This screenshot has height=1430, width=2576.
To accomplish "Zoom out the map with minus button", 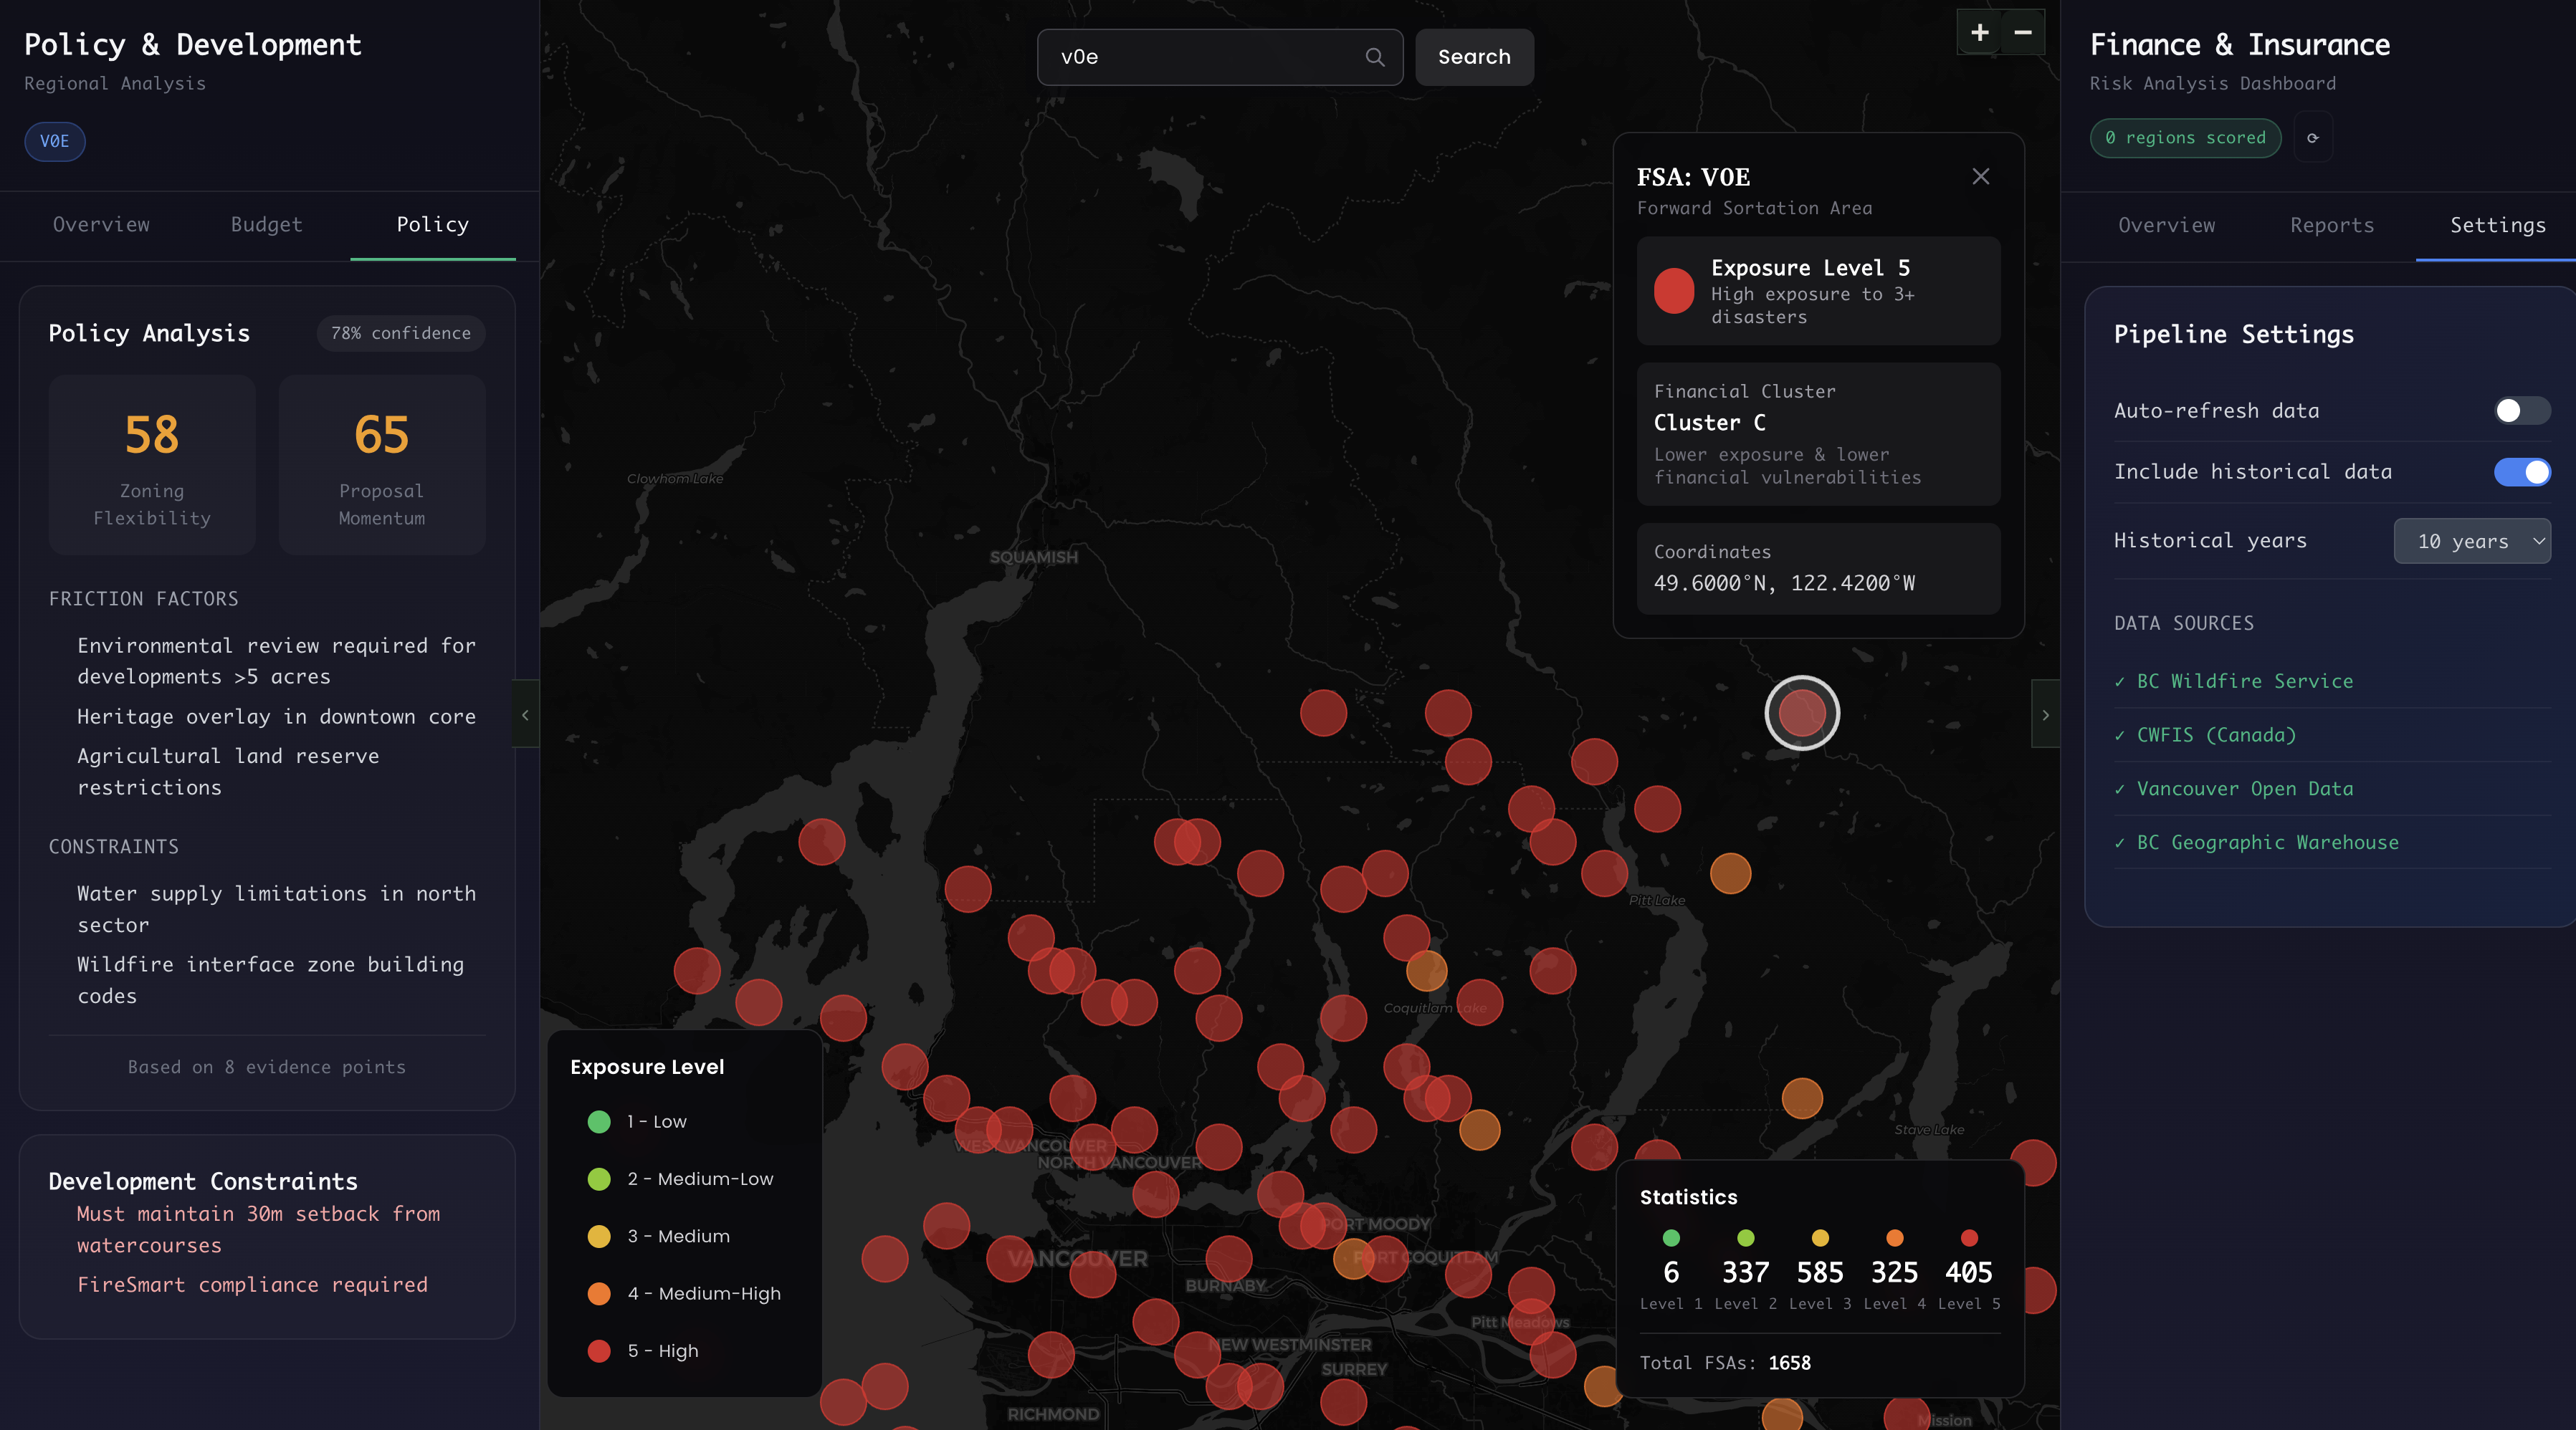I will [2022, 33].
